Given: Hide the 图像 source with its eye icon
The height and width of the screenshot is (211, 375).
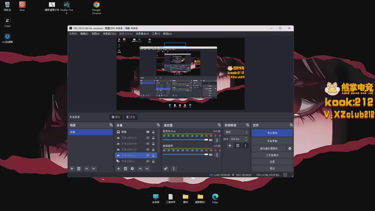Looking at the screenshot, I should (x=148, y=132).
